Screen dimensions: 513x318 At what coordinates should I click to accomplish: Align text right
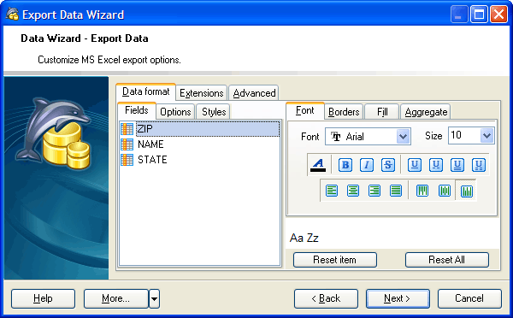[374, 191]
